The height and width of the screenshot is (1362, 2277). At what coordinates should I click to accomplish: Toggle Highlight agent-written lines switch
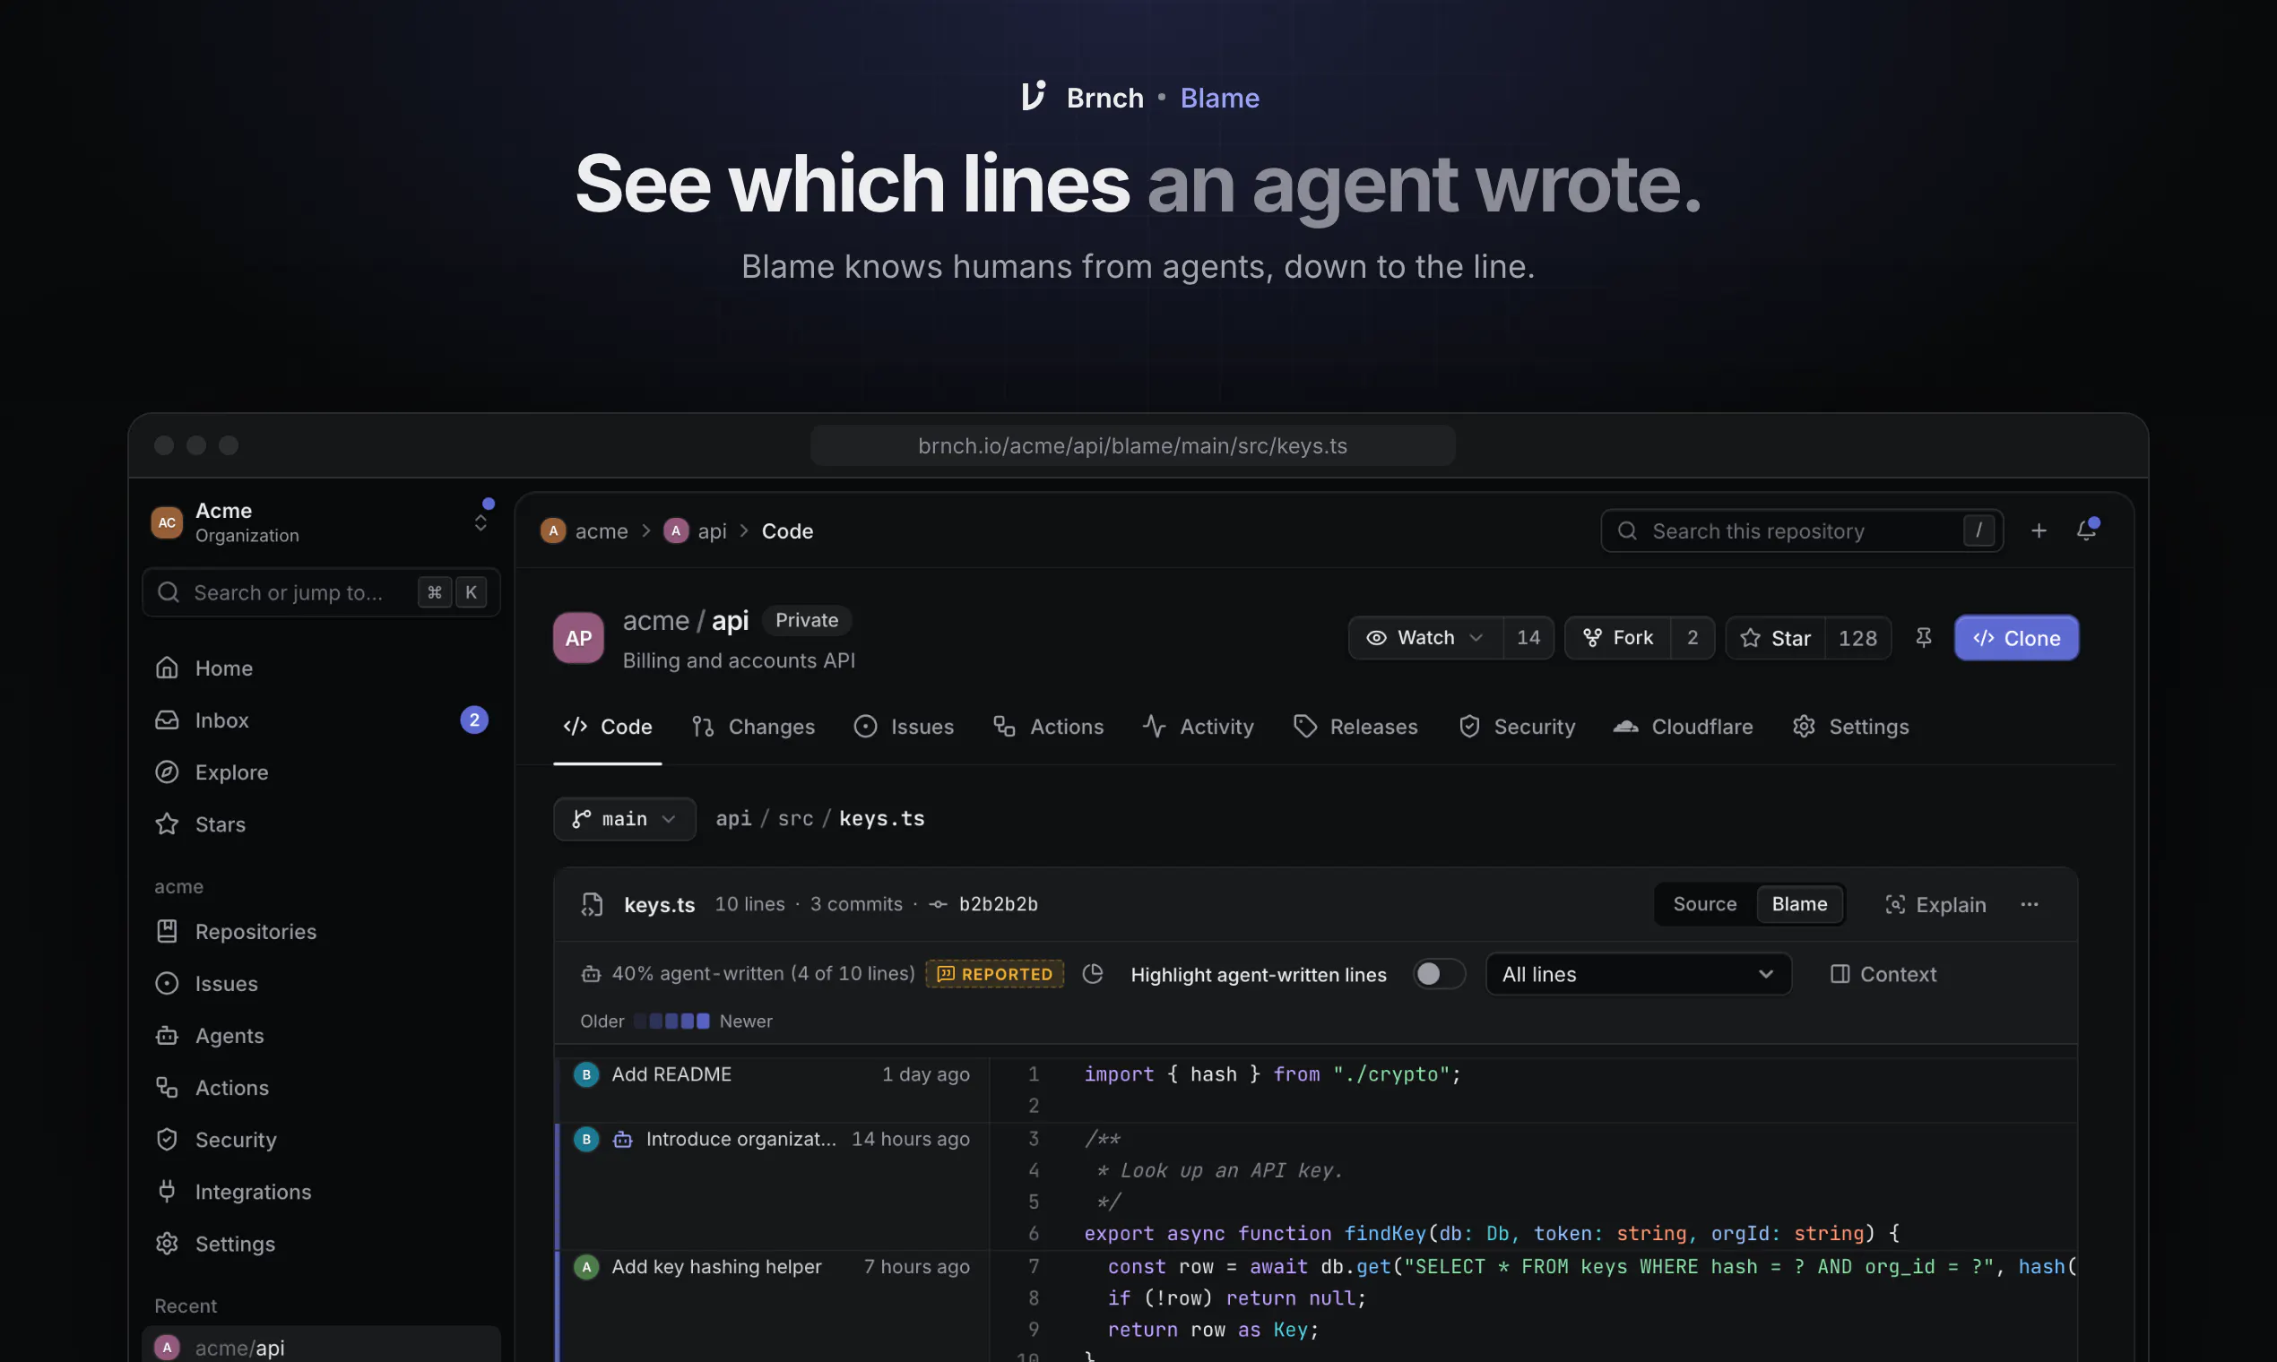tap(1438, 974)
